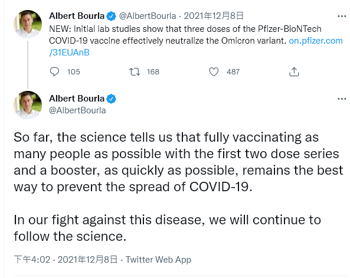
Task: Click verified badge beside first Albert Bourla name
Action: 111,16
